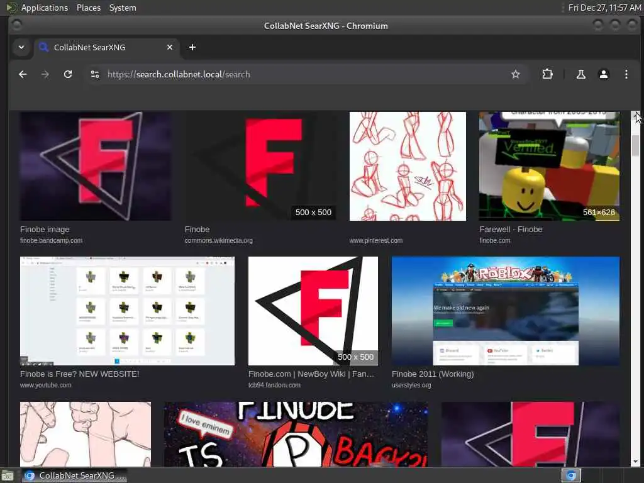Viewport: 644px width, 483px height.
Task: Click 'Finobe 2011 (Working)' title
Action: coord(433,374)
